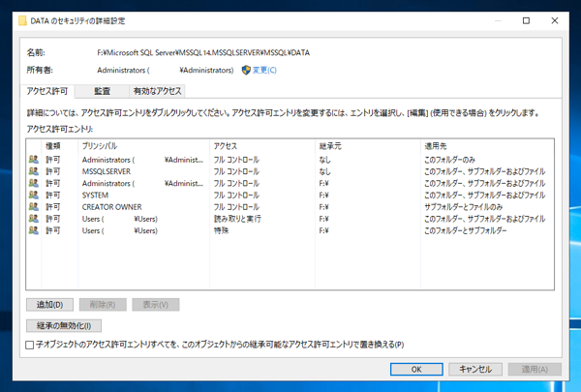Screen dimensions: 581x392
Task: Click the 適用先 column header
Action: (487, 146)
